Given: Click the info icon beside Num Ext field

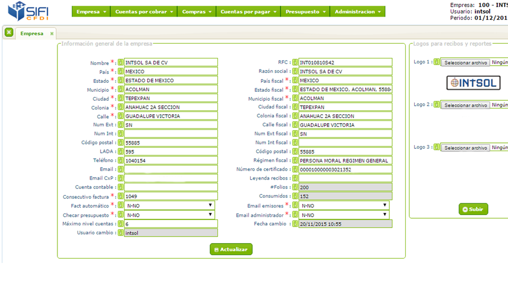Looking at the screenshot, I should [120, 125].
